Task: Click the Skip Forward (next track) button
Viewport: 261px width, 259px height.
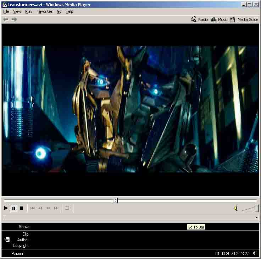Action: point(56,208)
